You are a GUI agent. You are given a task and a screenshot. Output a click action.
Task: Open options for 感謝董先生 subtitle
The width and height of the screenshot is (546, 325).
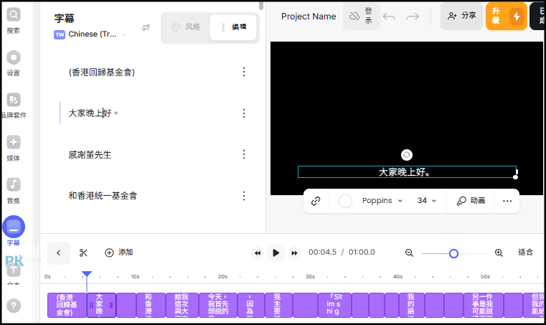pyautogui.click(x=244, y=154)
